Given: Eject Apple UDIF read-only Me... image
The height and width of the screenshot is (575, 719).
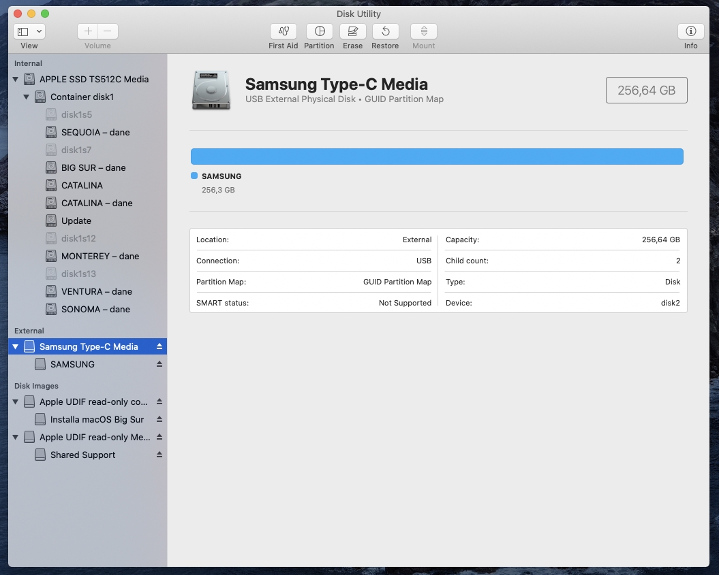Looking at the screenshot, I should pos(159,437).
